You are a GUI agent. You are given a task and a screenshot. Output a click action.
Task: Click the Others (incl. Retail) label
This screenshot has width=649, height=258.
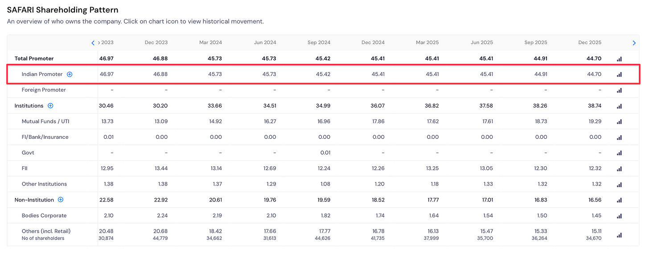pyautogui.click(x=46, y=231)
